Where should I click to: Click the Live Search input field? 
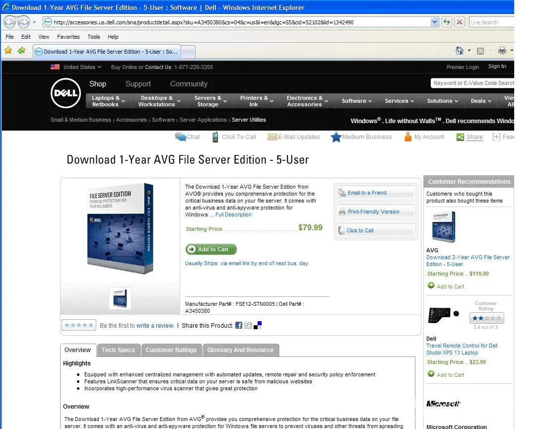tap(491, 22)
